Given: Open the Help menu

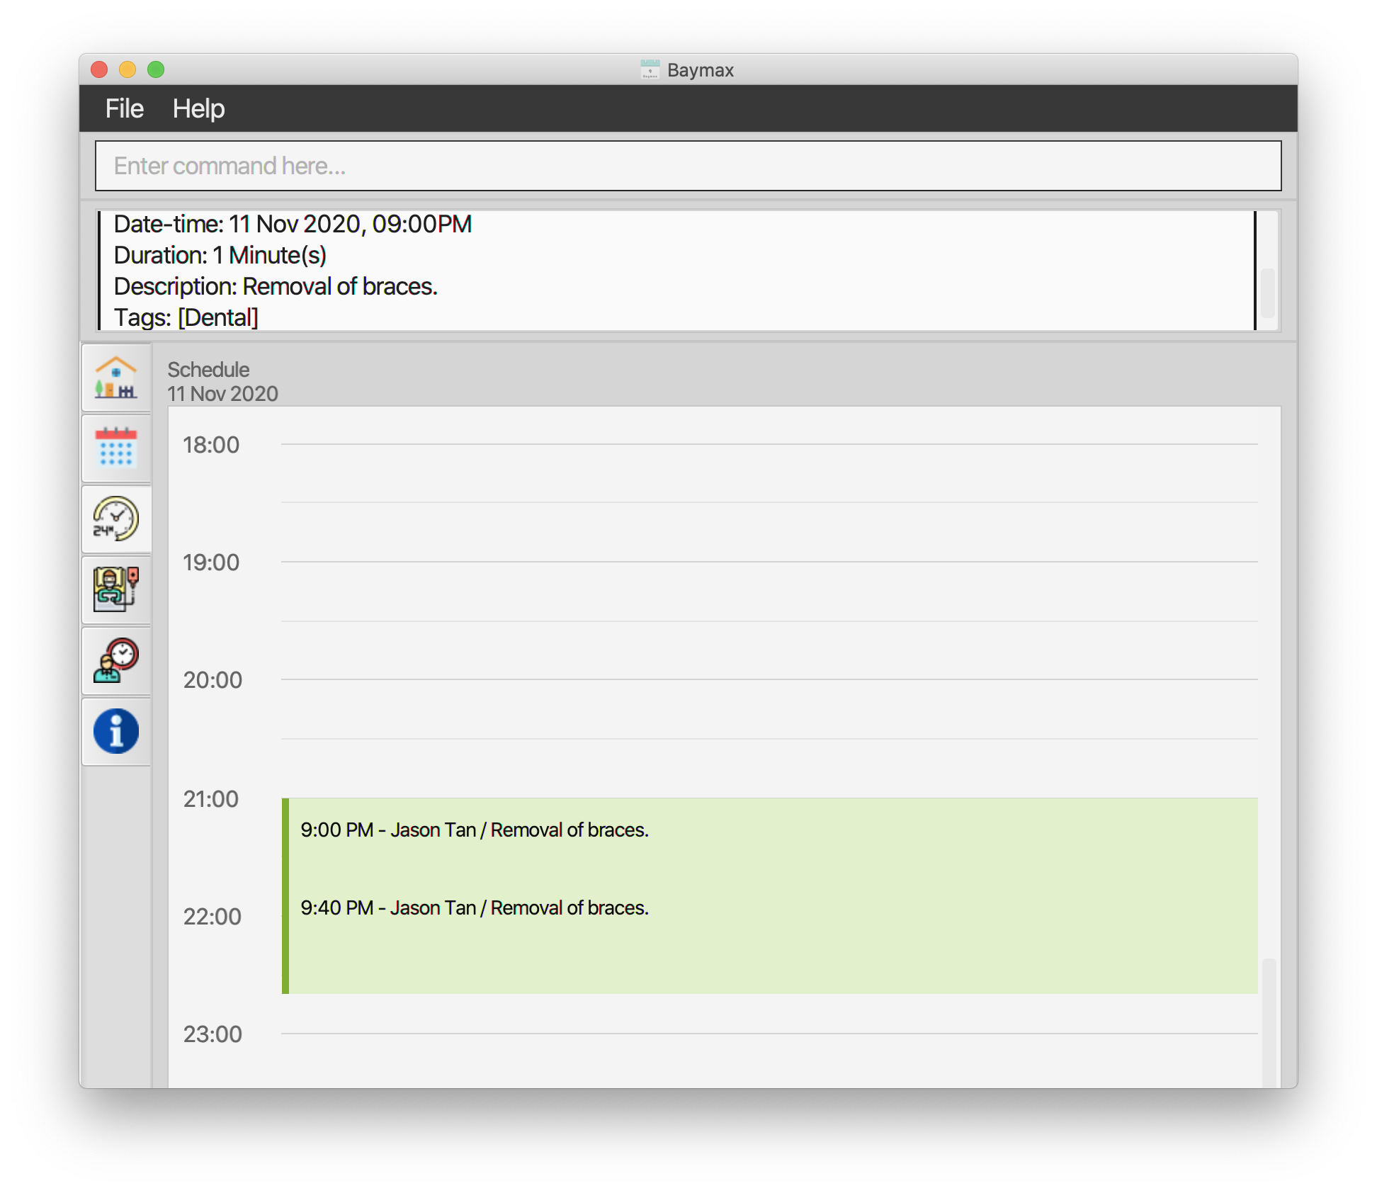Looking at the screenshot, I should [x=198, y=108].
